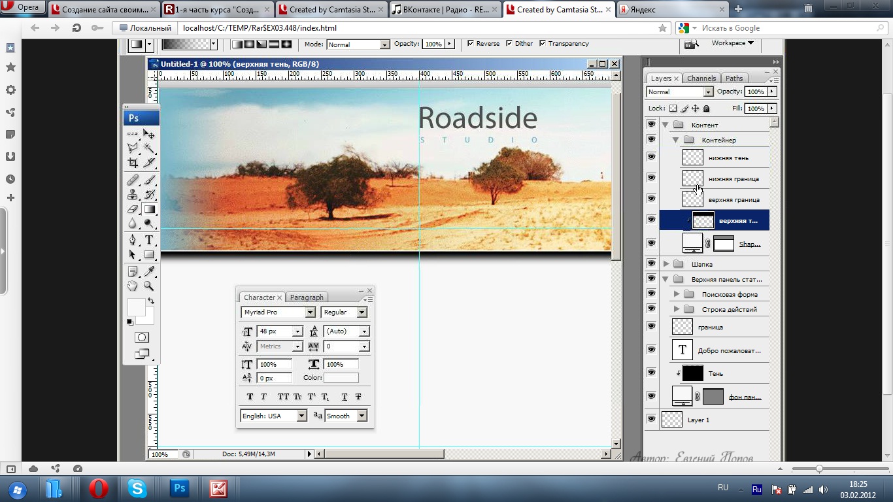Switch to the Paths tab

pos(734,78)
